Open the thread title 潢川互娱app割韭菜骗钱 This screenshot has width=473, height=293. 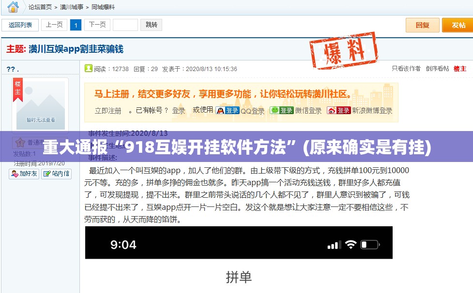coord(75,48)
